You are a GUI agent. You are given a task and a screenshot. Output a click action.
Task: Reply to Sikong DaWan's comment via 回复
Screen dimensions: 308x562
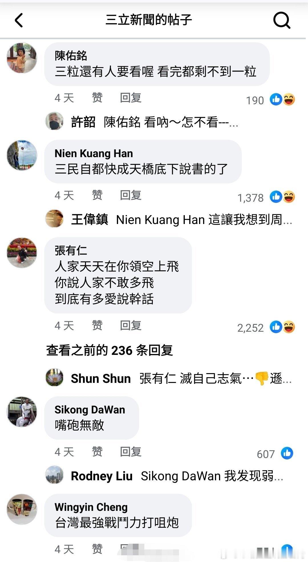131,452
